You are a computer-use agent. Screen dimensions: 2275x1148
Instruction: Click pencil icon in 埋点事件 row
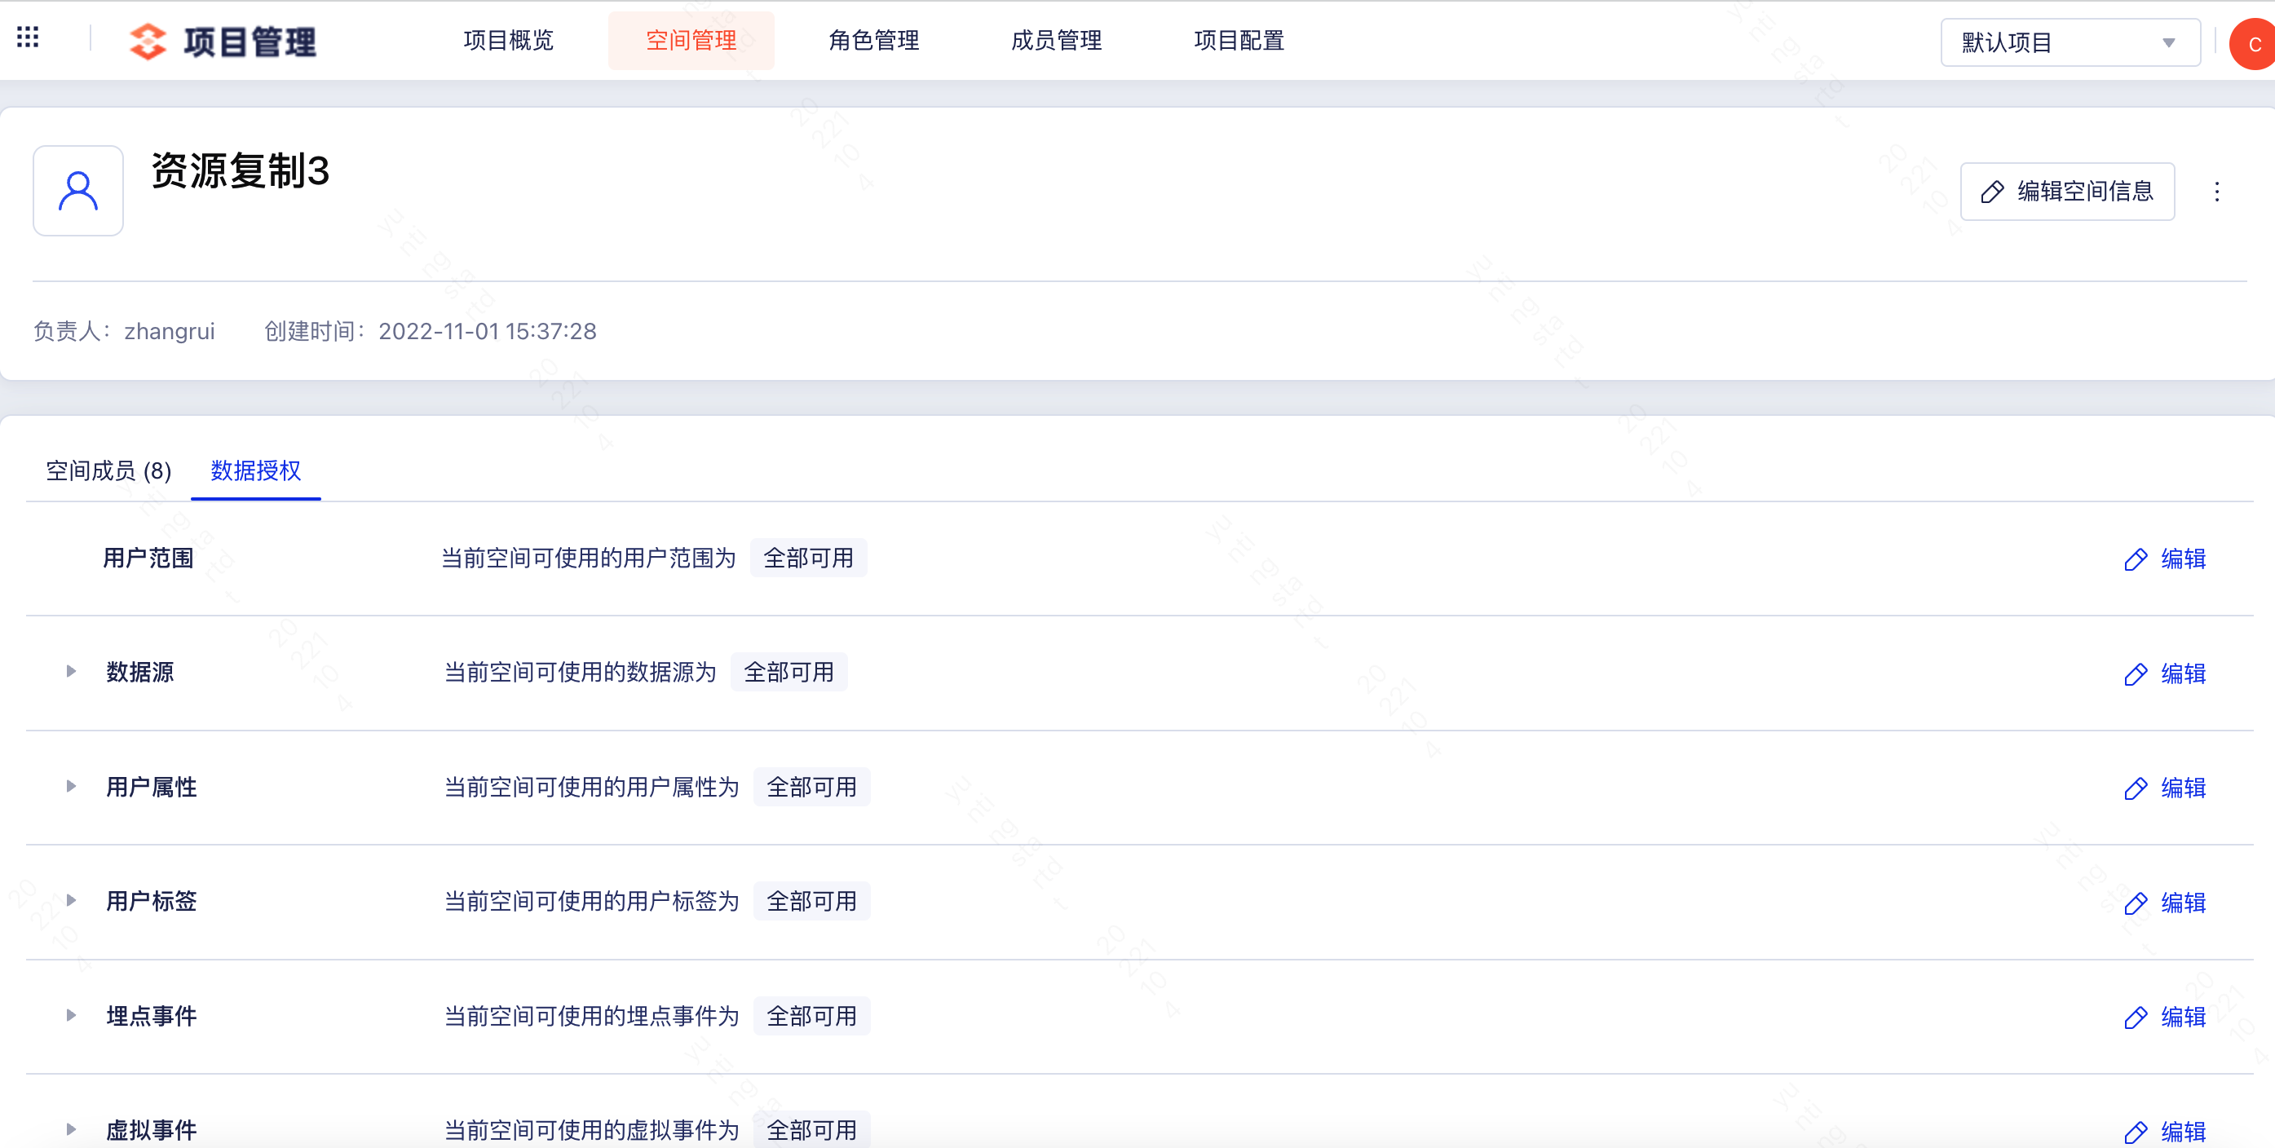(2135, 1018)
